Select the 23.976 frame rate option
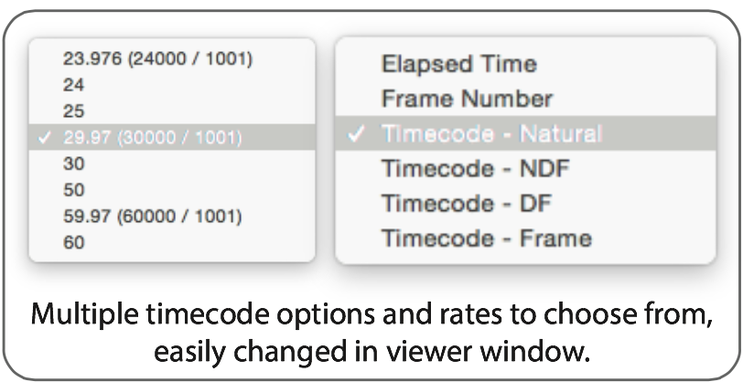The height and width of the screenshot is (382, 743). [156, 59]
